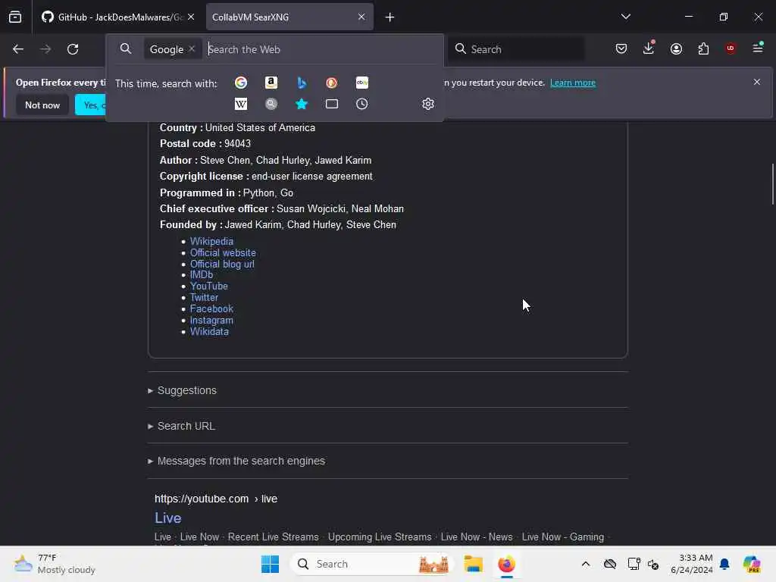Open the Windows Start menu
This screenshot has width=776, height=582.
click(270, 564)
